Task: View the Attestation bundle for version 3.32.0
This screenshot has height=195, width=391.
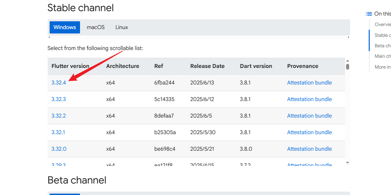Action: click(309, 149)
